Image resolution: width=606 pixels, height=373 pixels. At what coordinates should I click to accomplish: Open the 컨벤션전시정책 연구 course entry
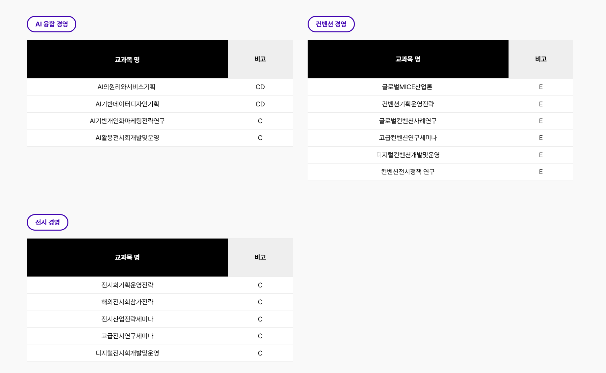point(407,171)
